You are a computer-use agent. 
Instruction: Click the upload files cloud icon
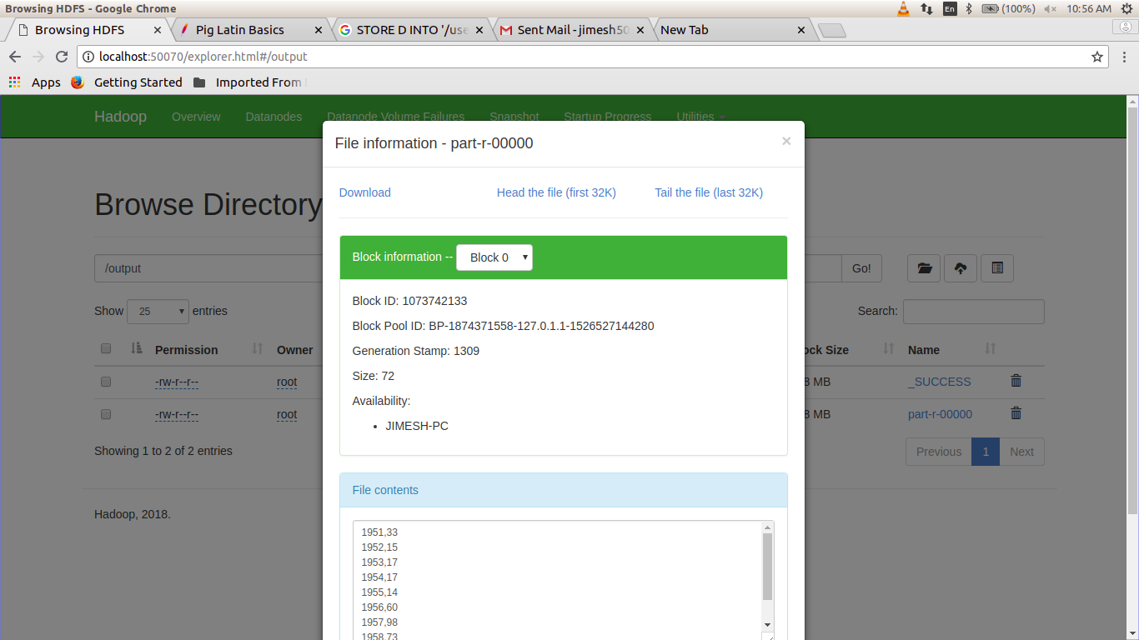point(961,268)
